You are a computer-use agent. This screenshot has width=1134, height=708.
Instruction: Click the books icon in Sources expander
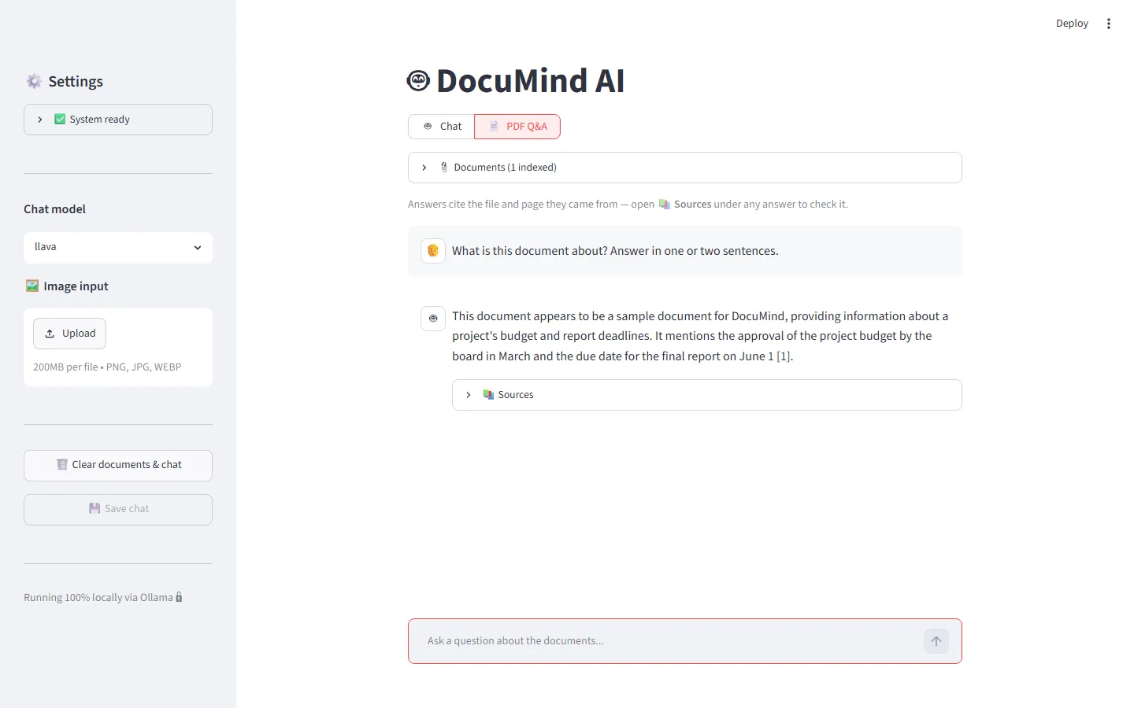point(488,395)
